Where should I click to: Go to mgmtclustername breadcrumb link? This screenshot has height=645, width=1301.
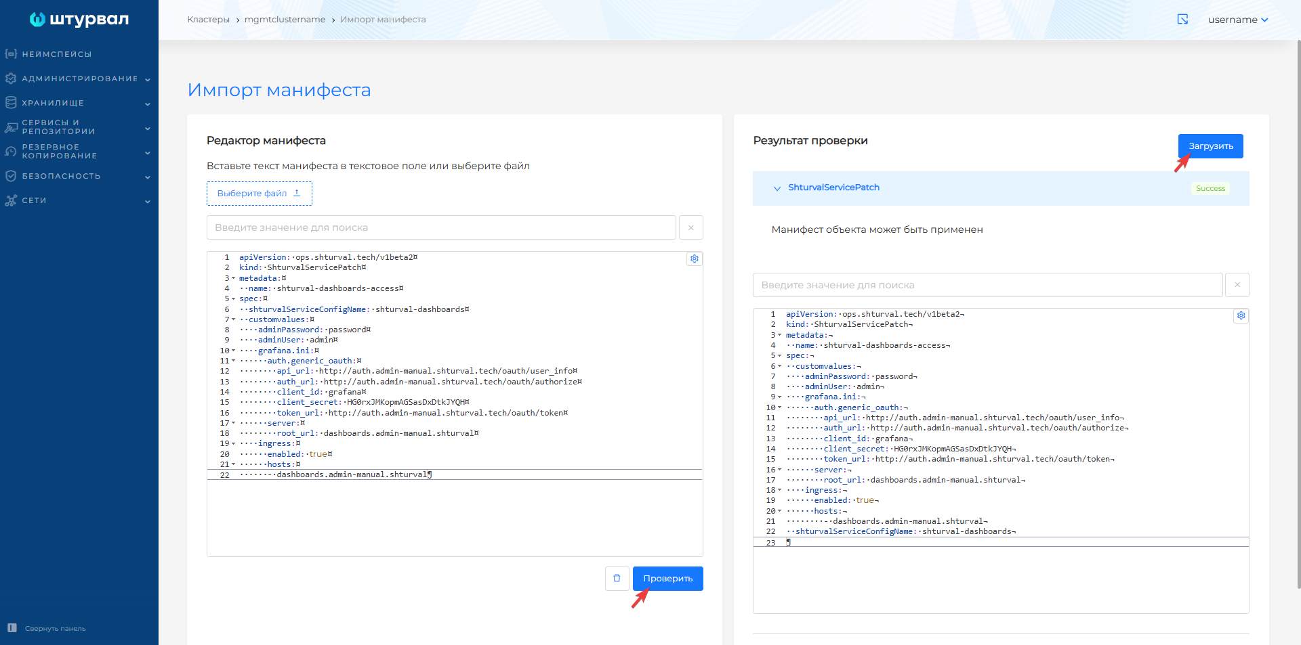tap(285, 20)
